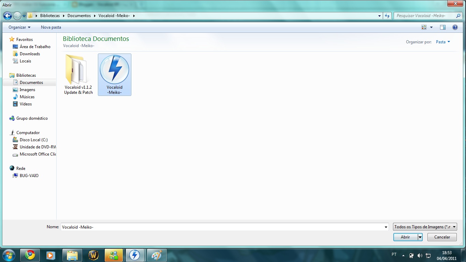Select Grupo doméstico in navigation pane
This screenshot has height=262, width=466.
pyautogui.click(x=32, y=118)
